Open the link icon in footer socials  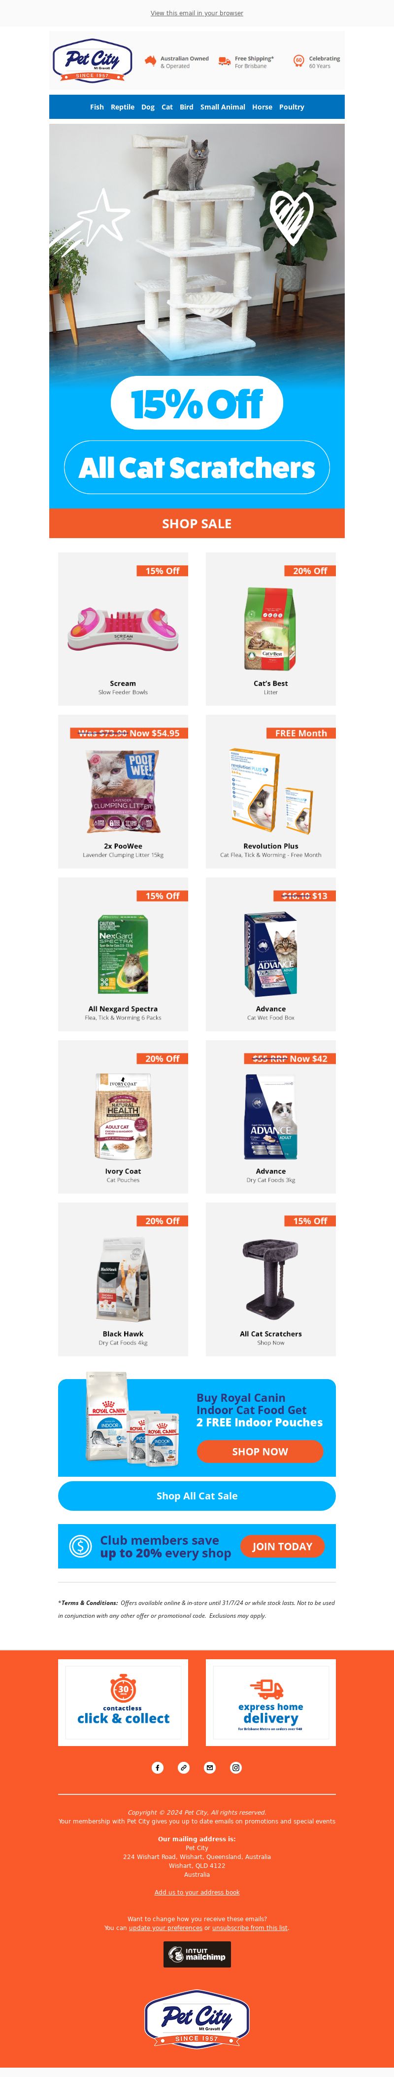[184, 1767]
